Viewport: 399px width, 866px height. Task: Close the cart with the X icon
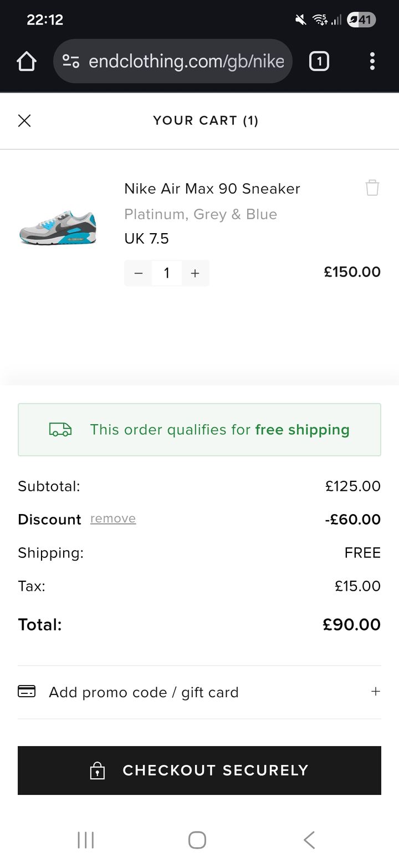coord(24,120)
